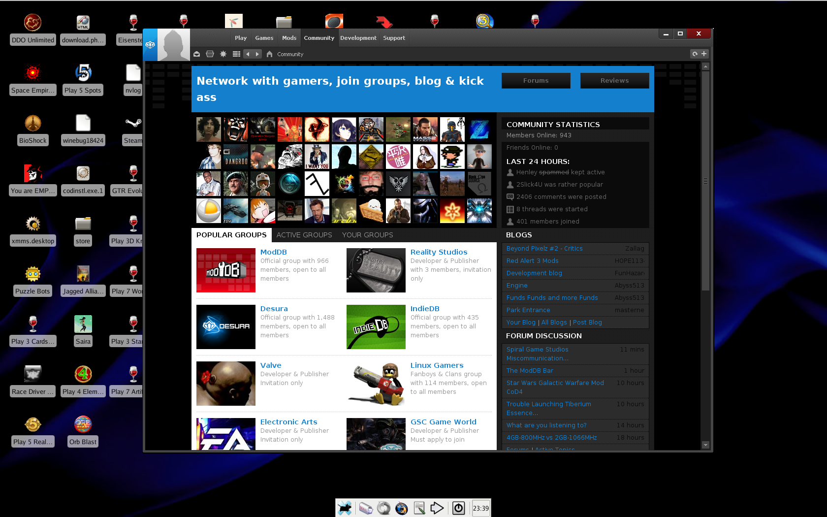Open the IndieDB group link
This screenshot has width=827, height=517.
pos(425,309)
